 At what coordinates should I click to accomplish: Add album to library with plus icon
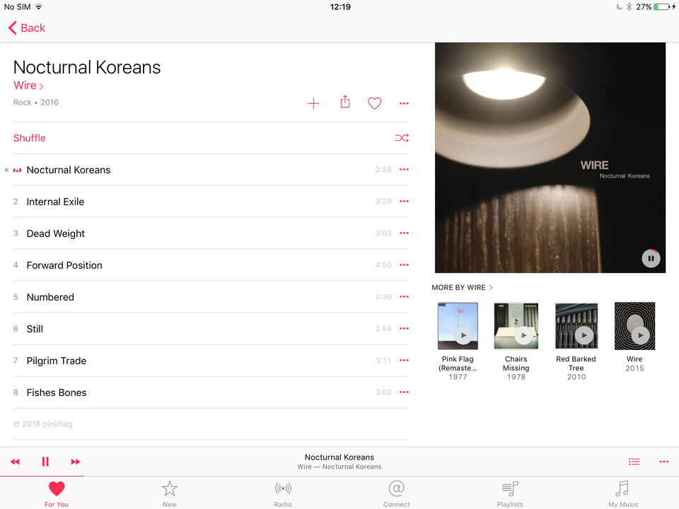pos(313,103)
